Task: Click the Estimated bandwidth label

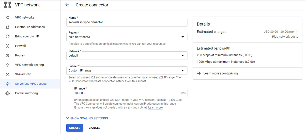Action: point(213,48)
